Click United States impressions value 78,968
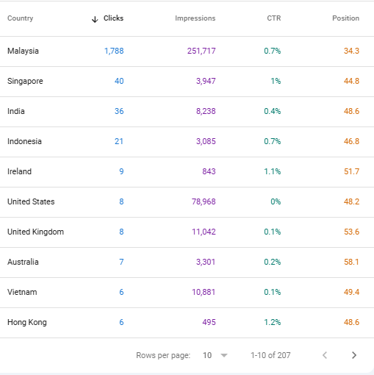Viewport: 374px width, 375px height. (x=204, y=201)
